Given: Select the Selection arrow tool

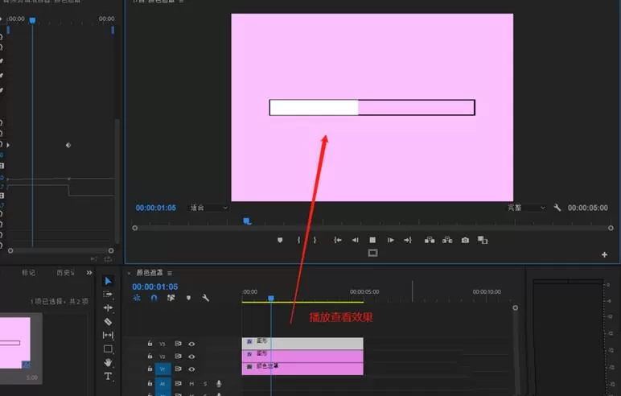Looking at the screenshot, I should (x=108, y=281).
